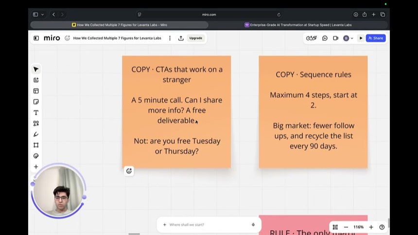Click the presenter webcam bubble
Viewport: 418px width, 235px height.
coord(58,191)
